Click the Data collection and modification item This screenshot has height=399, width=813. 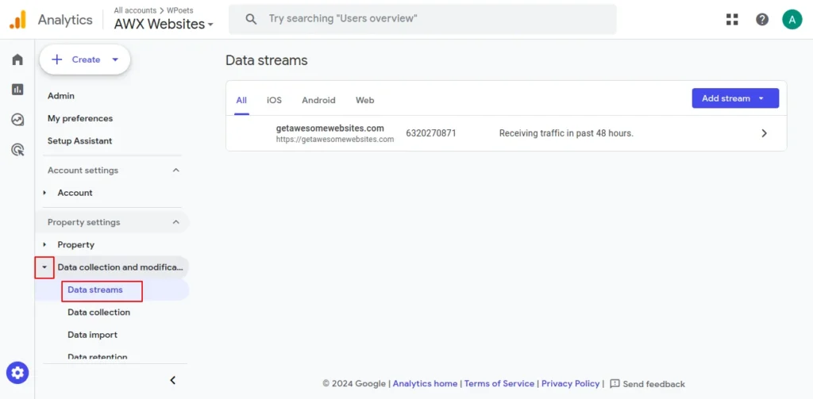[121, 267]
